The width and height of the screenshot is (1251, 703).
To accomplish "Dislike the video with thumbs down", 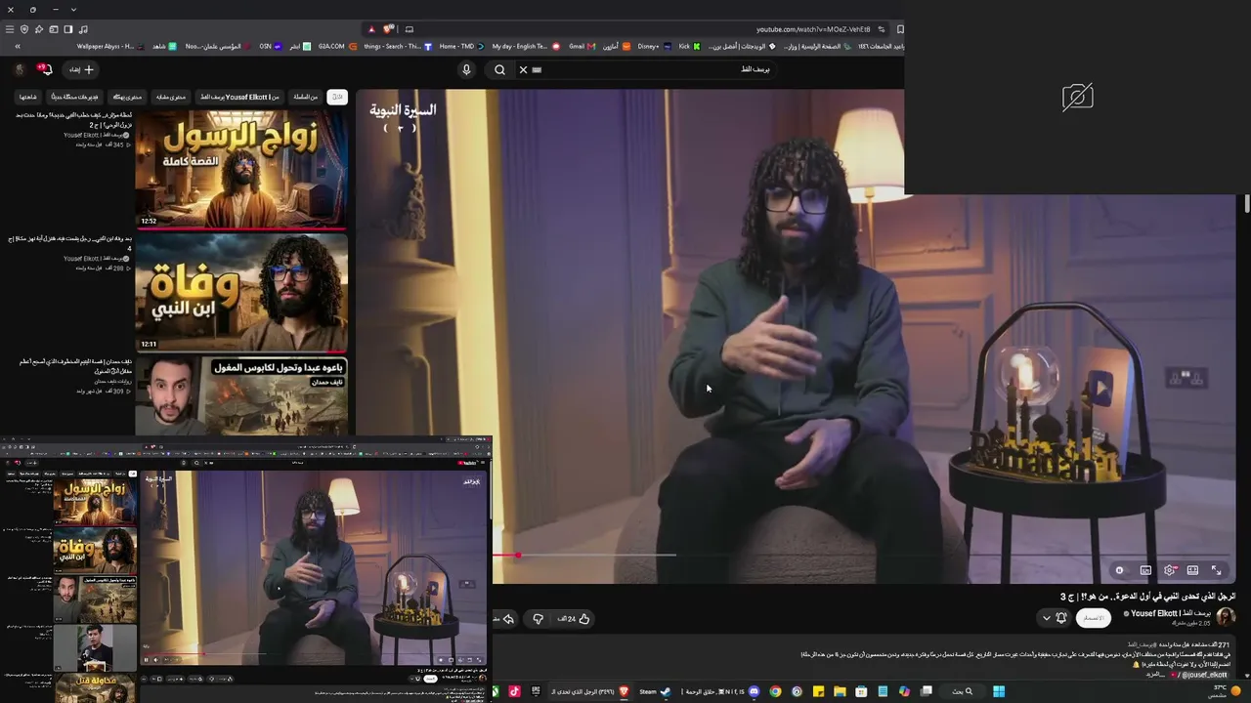I will [x=538, y=618].
